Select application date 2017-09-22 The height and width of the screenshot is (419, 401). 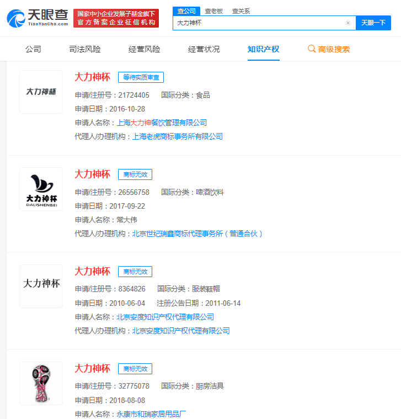coord(127,206)
